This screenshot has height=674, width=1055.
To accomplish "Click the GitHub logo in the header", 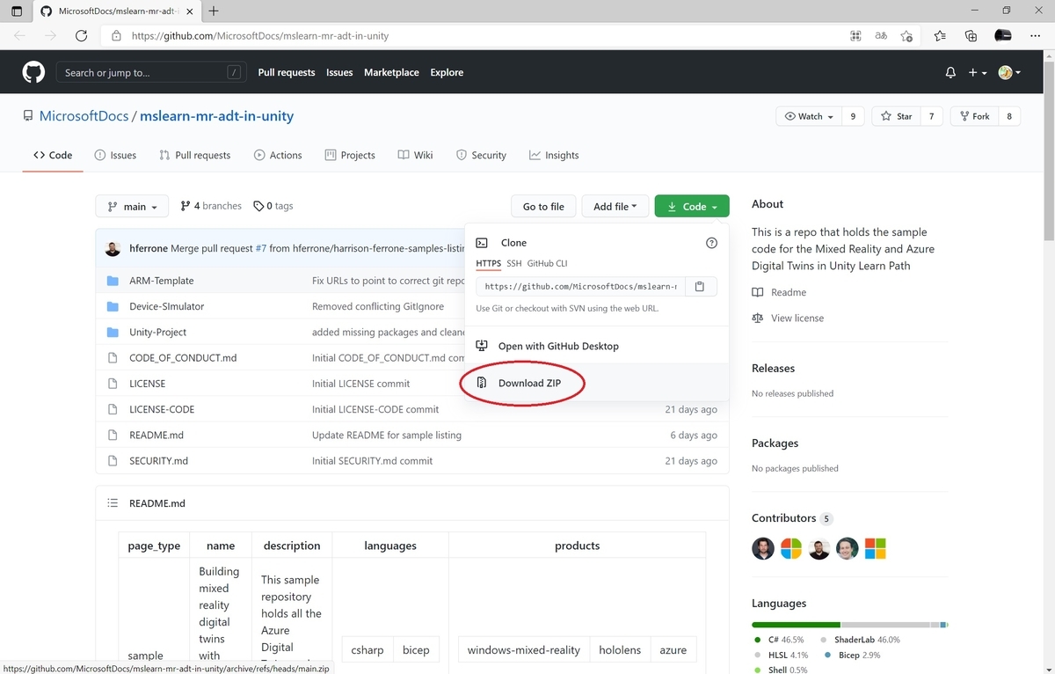I will 33,72.
